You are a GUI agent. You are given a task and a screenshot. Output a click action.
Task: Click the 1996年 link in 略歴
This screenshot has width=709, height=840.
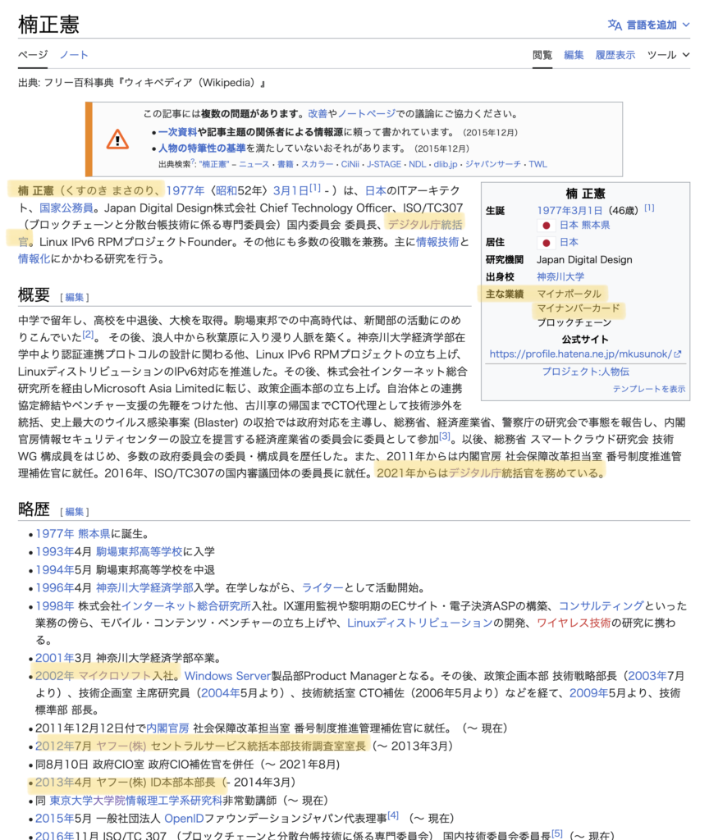[54, 587]
